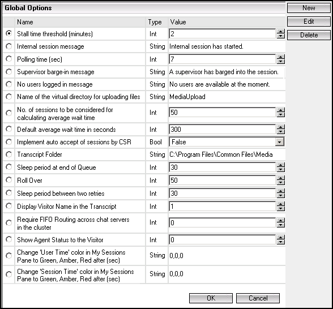Increase the Stall time threshold value
Image resolution: width=333 pixels, height=309 pixels.
[x=280, y=32]
